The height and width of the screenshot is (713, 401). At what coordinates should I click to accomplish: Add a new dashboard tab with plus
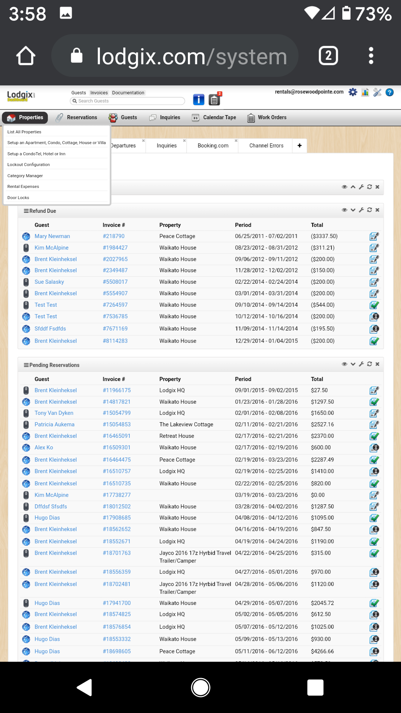(300, 146)
